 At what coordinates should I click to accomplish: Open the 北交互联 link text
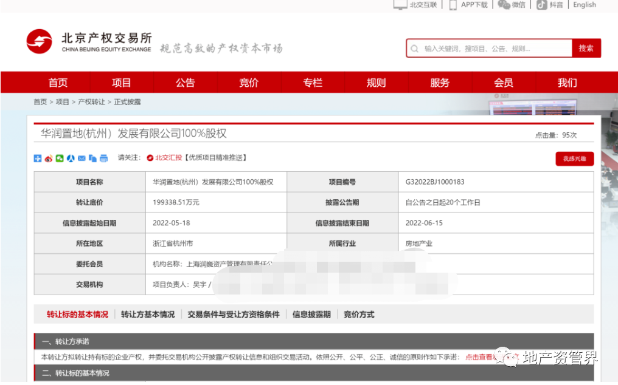point(423,5)
